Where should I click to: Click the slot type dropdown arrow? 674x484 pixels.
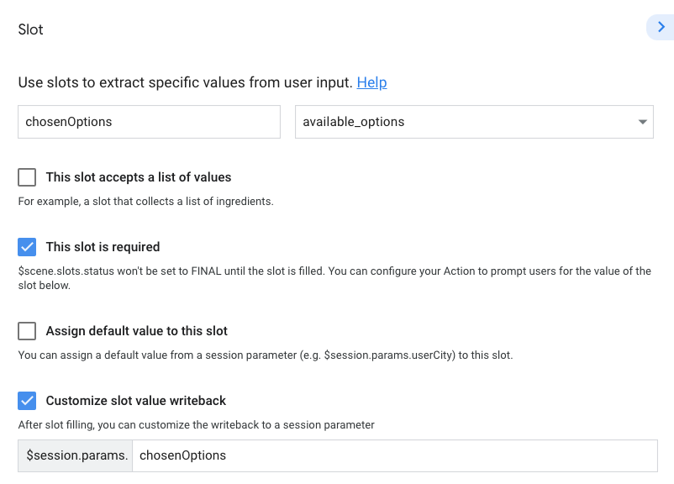[x=643, y=122]
